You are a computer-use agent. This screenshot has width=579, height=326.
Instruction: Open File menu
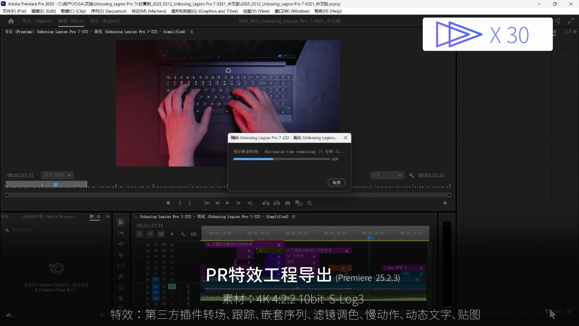(14, 11)
